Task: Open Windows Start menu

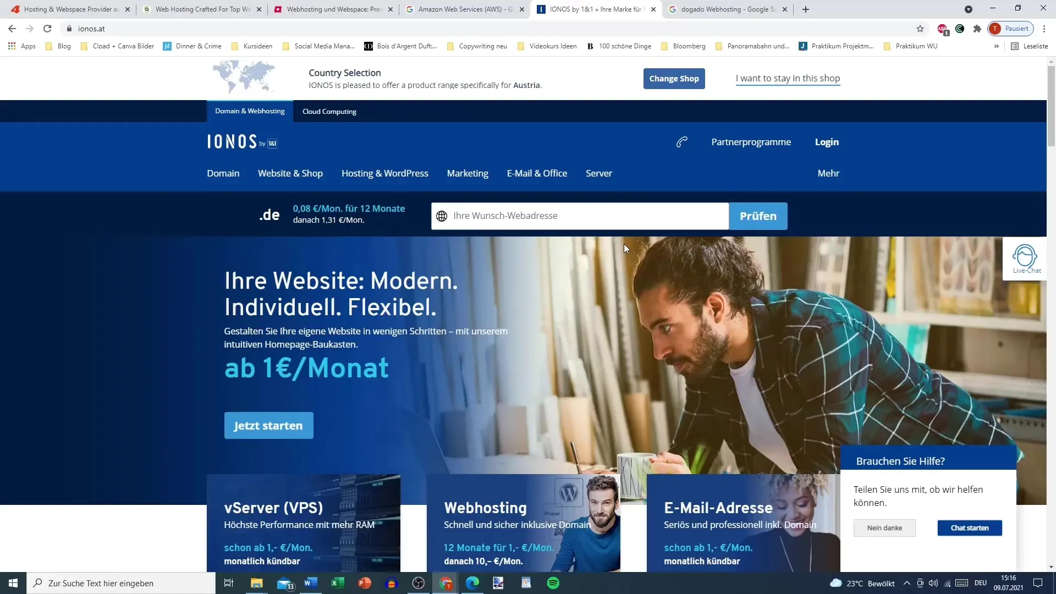Action: [x=13, y=583]
